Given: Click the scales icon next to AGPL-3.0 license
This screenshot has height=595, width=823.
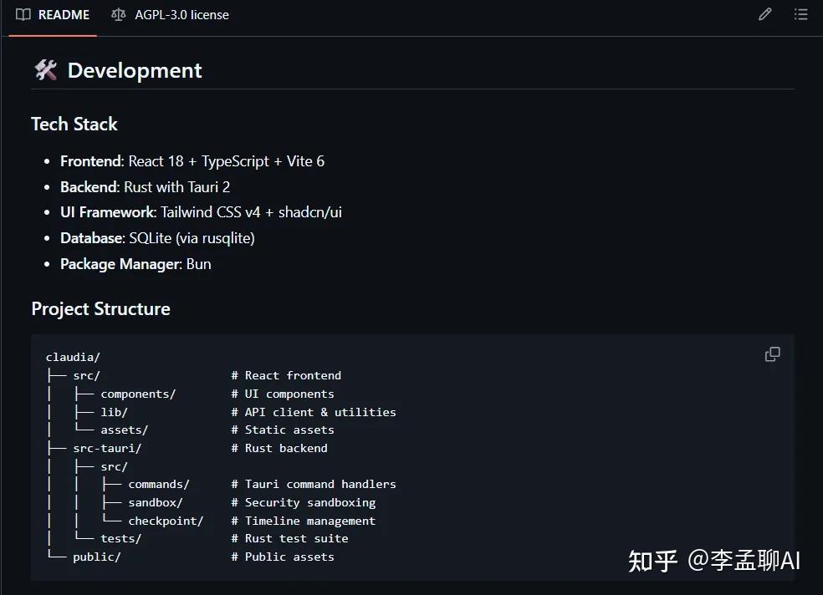Looking at the screenshot, I should [118, 14].
